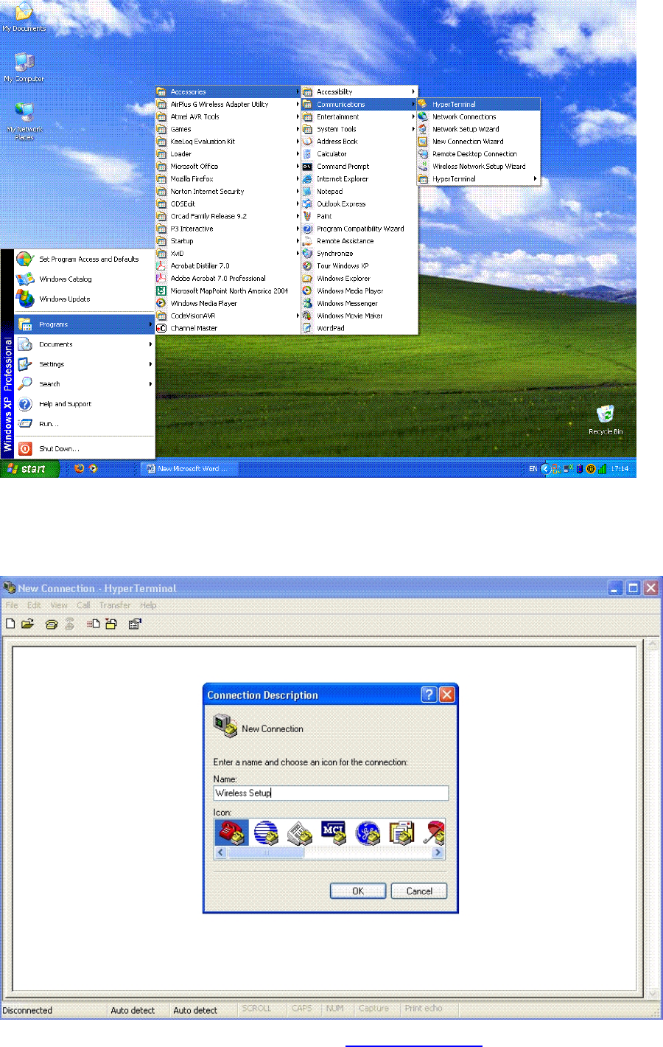
Task: Click the Properties icon in HyperTerminal toolbar
Action: pyautogui.click(x=135, y=624)
